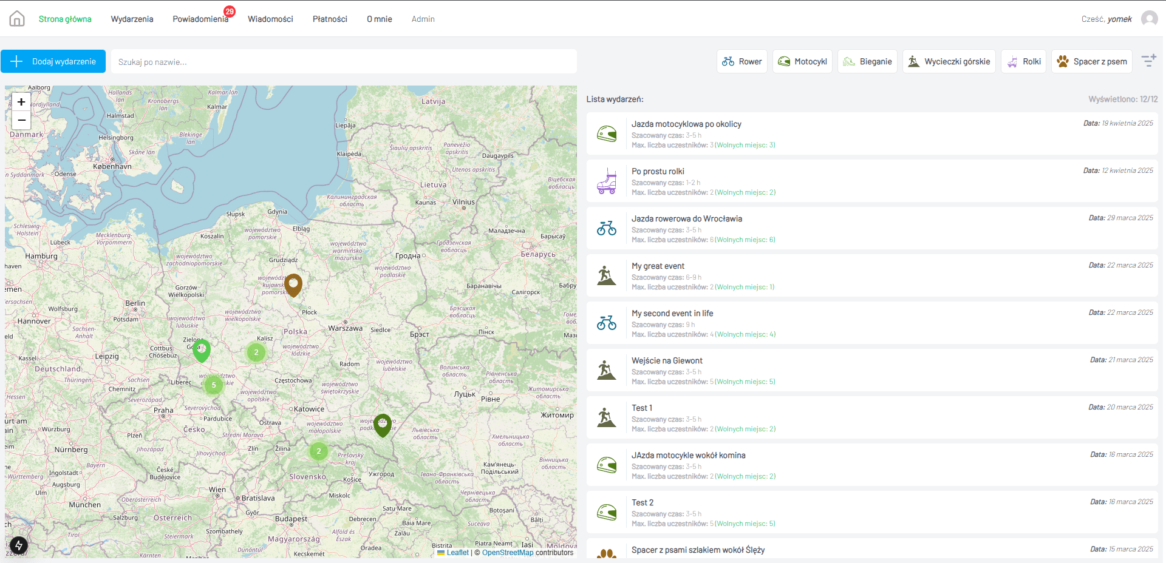Screen dimensions: 1166x563
Task: Click the roller skate icon for Po prostu rolki
Action: (x=606, y=181)
